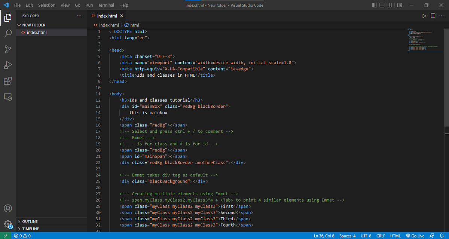Open the Terminal menu

click(x=106, y=5)
